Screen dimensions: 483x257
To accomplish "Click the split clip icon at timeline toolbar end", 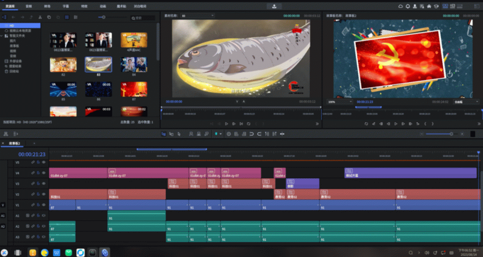I will pos(282,134).
